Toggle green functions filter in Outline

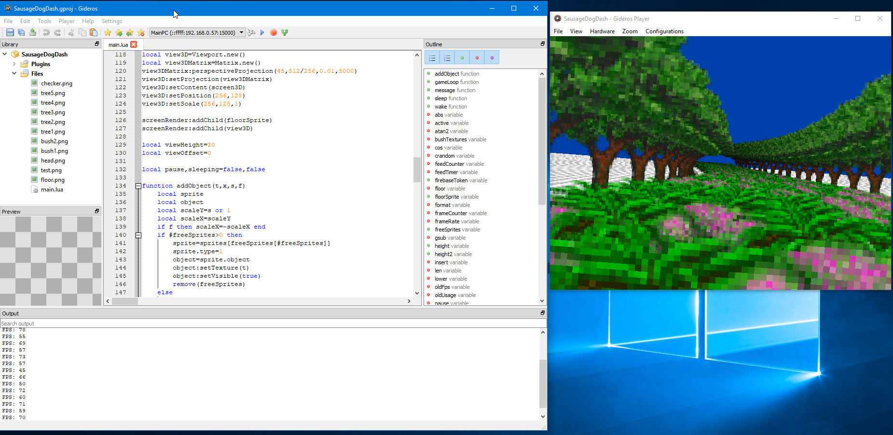(462, 58)
